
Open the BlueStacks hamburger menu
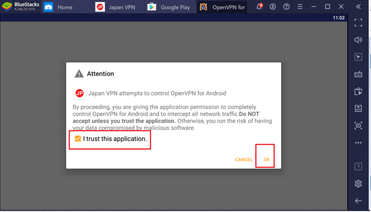[x=300, y=7]
